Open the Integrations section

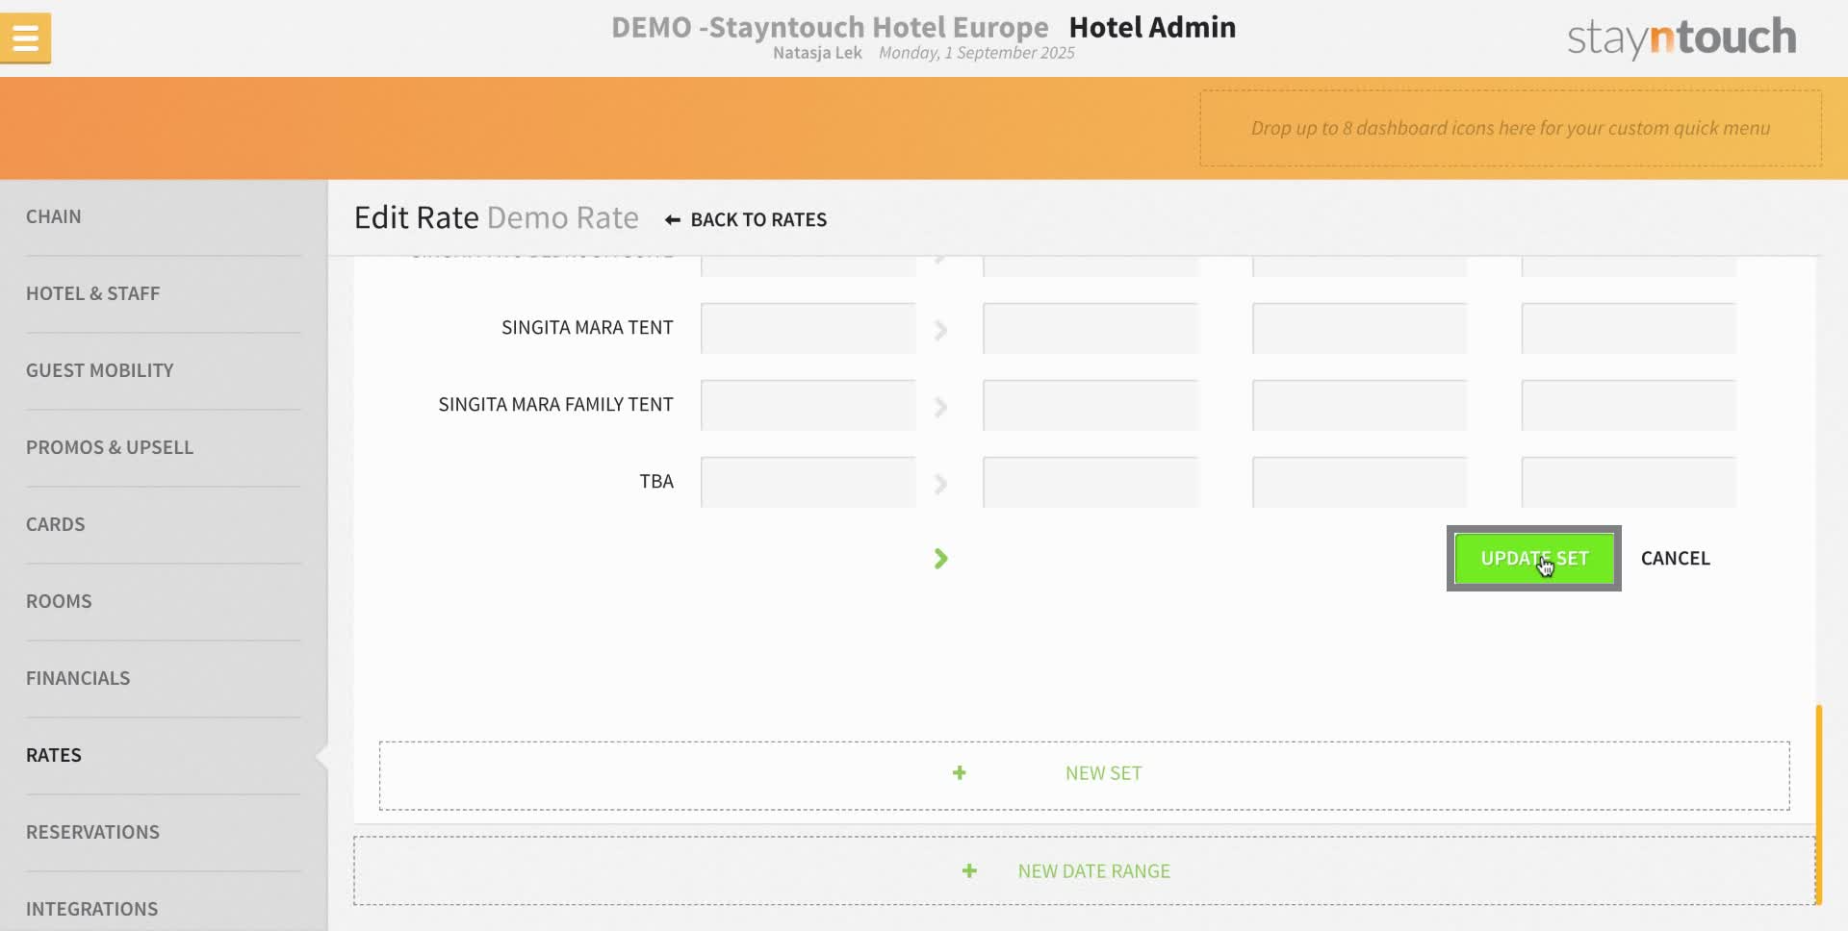pos(92,909)
